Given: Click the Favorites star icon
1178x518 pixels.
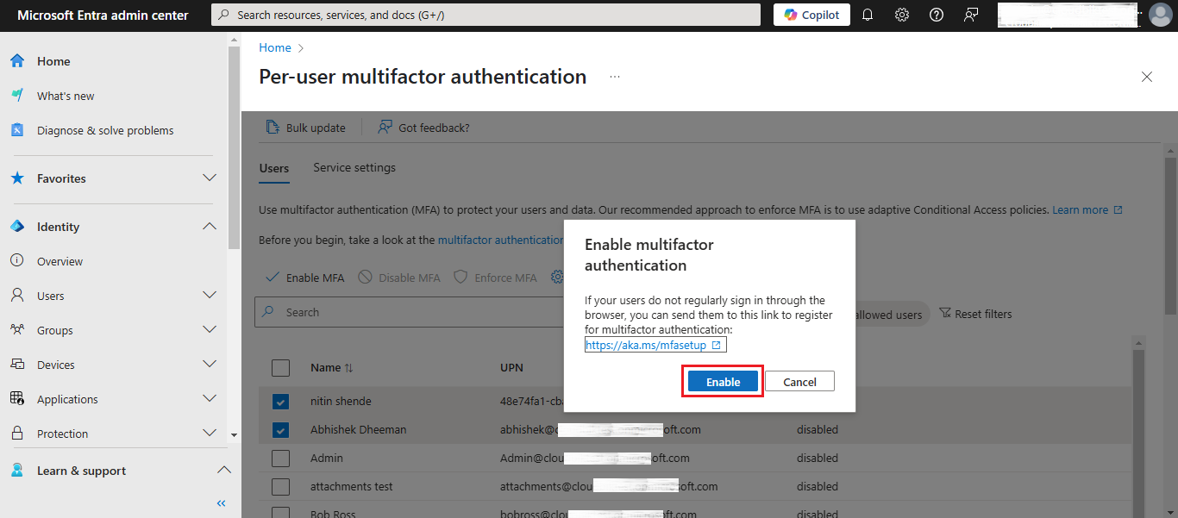Looking at the screenshot, I should coord(17,178).
